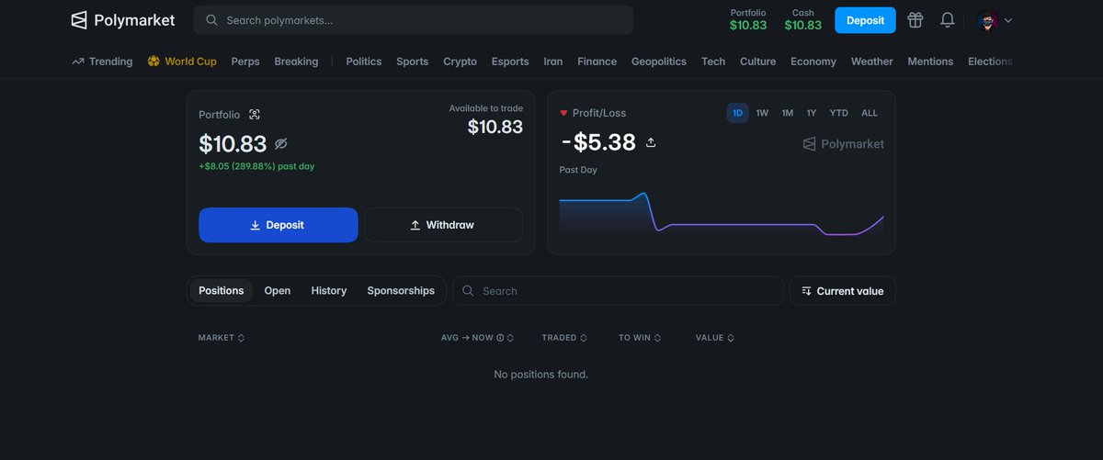Expand the account menu chevron
Viewport: 1103px width, 460px height.
tap(1008, 20)
